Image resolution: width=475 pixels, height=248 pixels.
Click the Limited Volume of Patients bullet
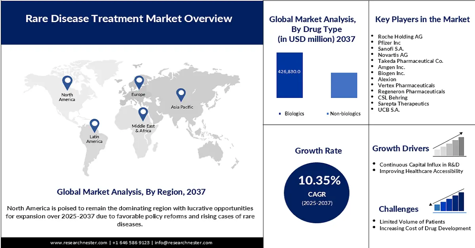[x=412, y=222]
